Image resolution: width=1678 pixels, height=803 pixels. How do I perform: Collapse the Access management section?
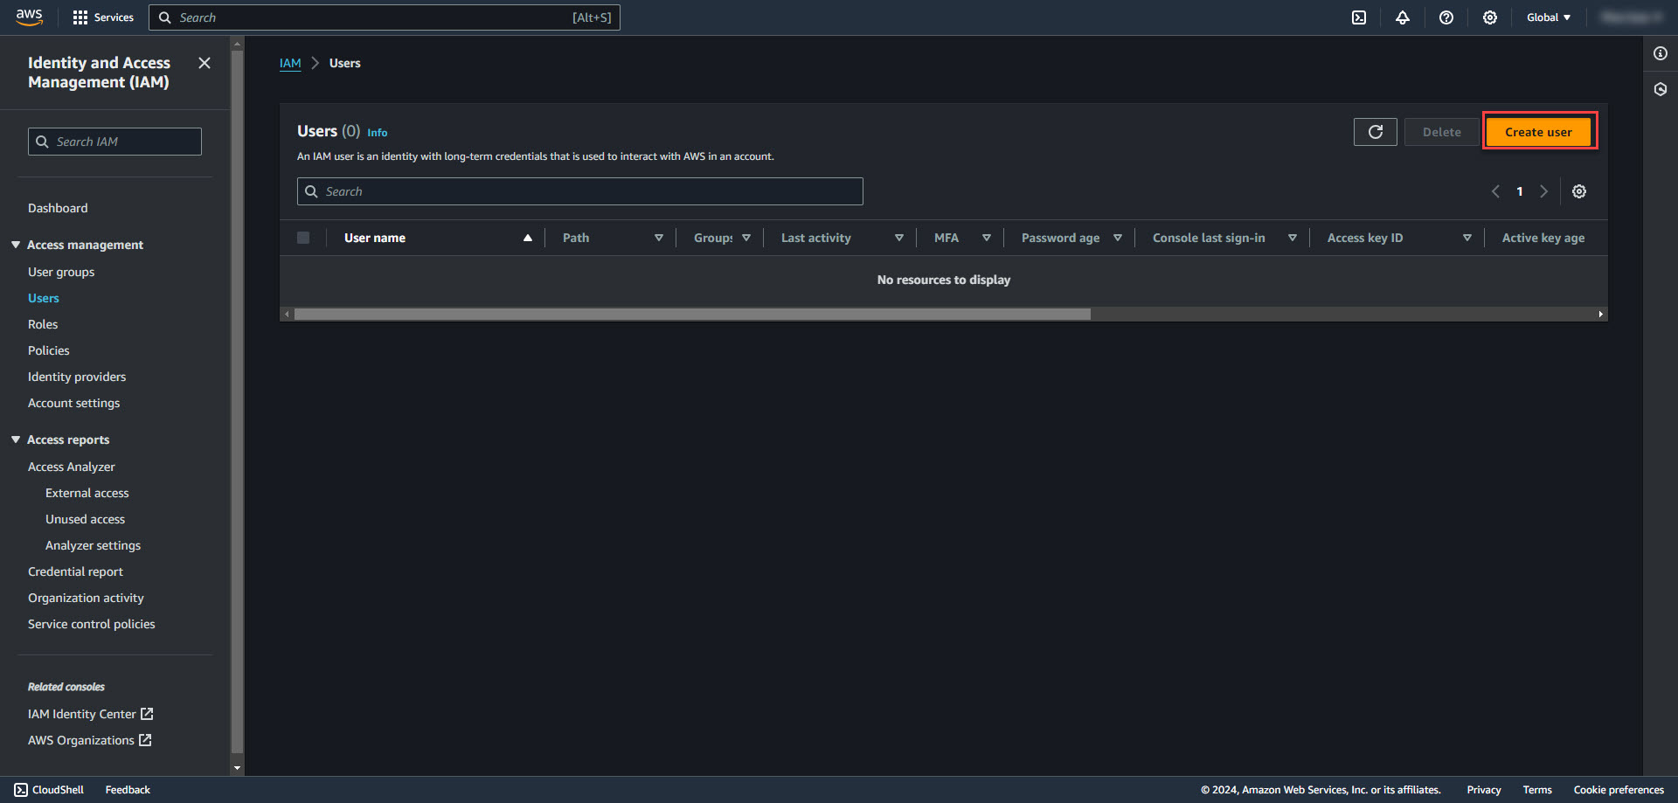(x=16, y=245)
